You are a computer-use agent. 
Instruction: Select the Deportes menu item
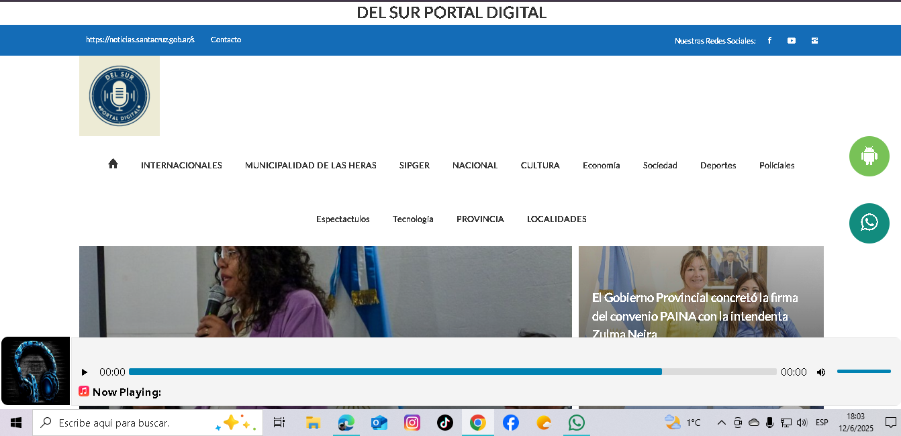tap(718, 165)
